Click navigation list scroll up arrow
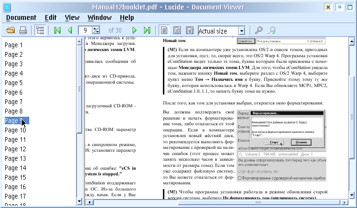Viewport: 357px width, 208px height. coord(79,42)
